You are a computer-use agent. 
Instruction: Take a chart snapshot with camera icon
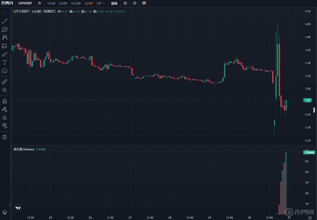125,3
